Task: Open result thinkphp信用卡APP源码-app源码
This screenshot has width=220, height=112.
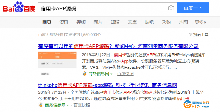Action: tap(108, 85)
